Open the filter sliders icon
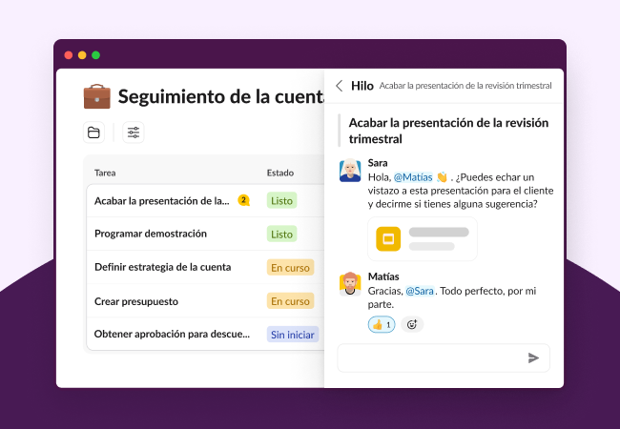 point(134,133)
